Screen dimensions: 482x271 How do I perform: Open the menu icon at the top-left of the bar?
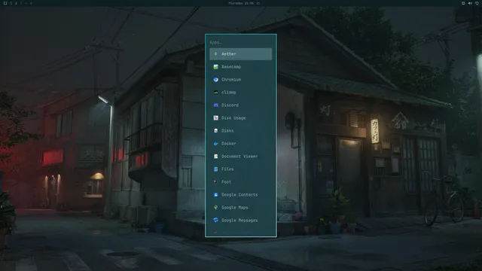[x=5, y=3]
